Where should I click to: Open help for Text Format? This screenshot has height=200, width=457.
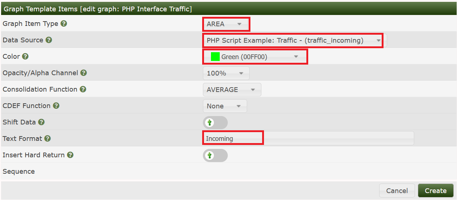coord(48,139)
